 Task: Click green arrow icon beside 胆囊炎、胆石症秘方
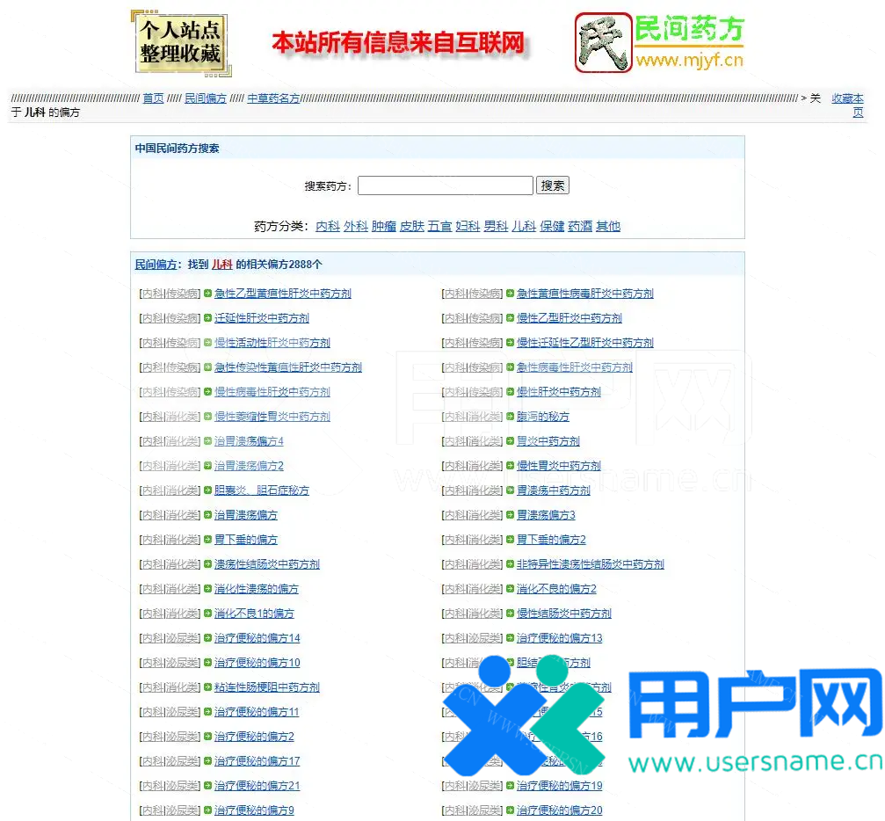208,490
